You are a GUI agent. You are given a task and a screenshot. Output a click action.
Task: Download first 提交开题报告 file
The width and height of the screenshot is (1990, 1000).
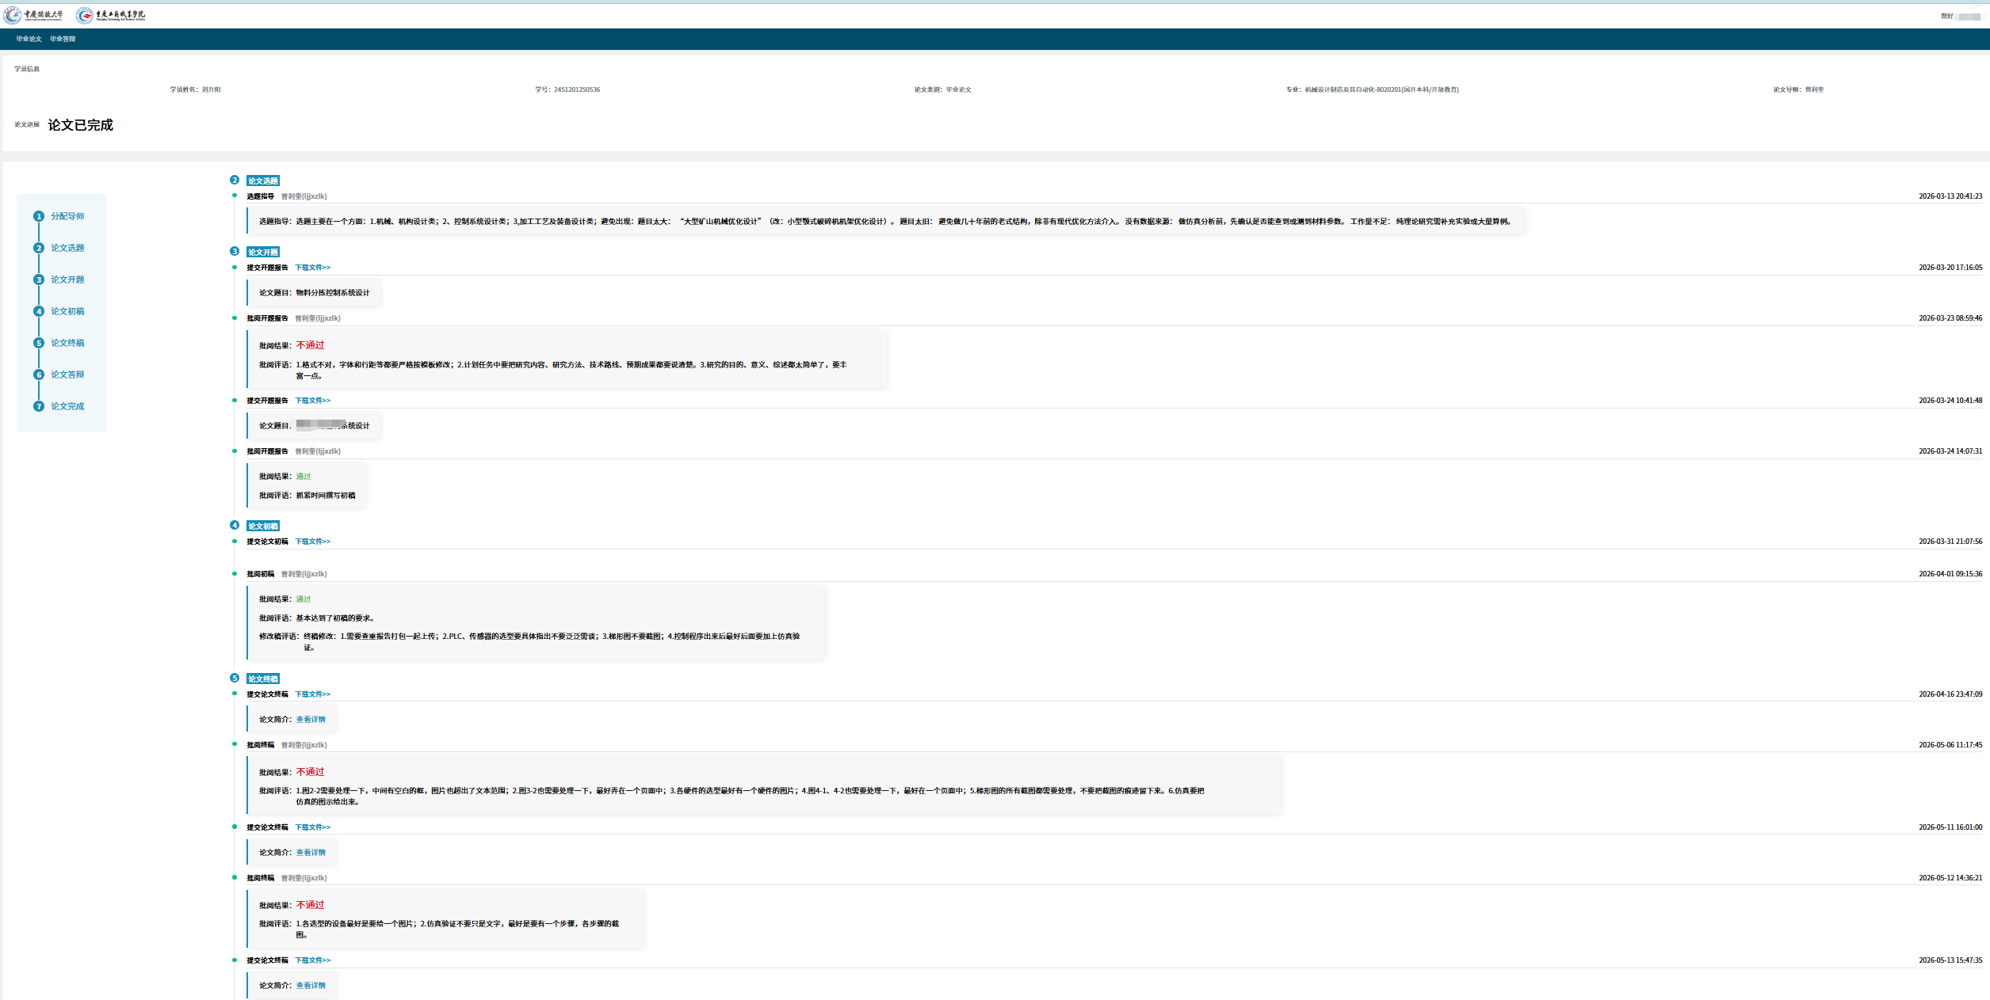[x=312, y=268]
